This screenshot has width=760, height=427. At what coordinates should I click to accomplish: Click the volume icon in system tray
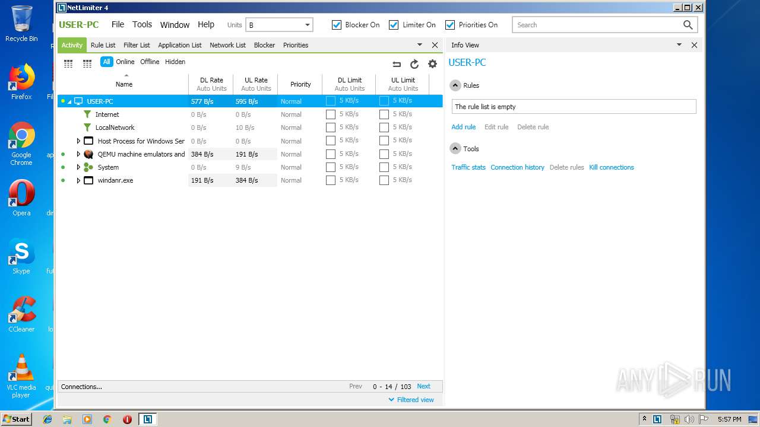click(689, 419)
